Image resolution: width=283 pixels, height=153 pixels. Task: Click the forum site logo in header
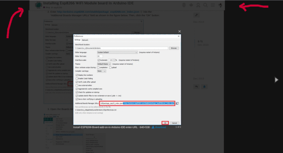pos(38,5)
